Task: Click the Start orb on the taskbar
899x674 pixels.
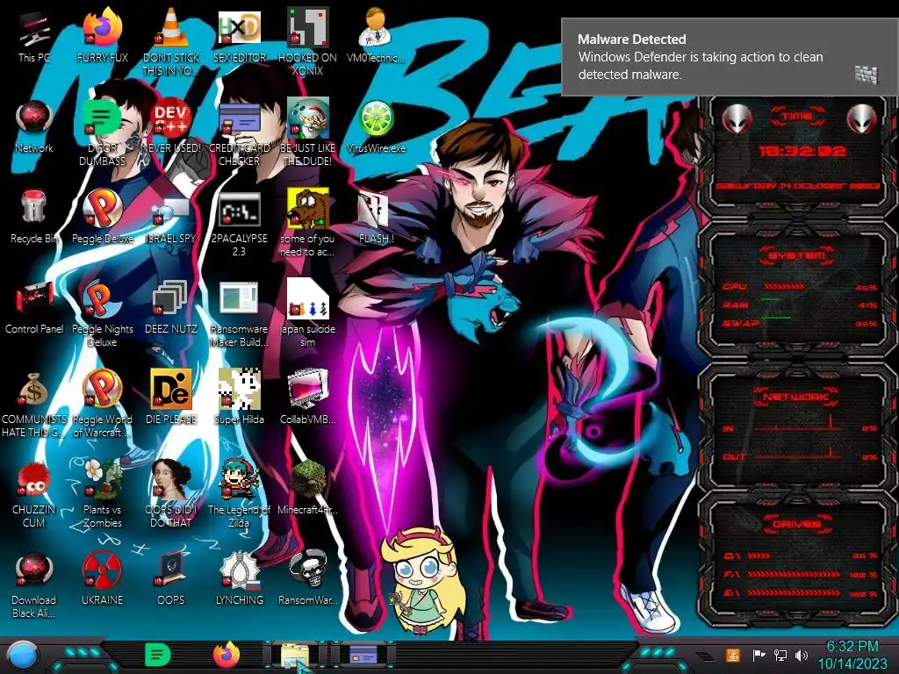Action: click(23, 656)
